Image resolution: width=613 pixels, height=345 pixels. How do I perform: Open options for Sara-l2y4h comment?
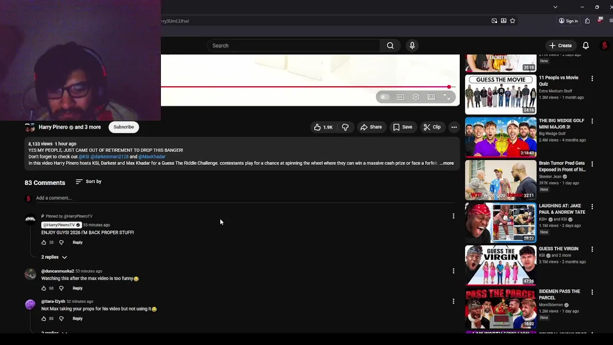(x=453, y=301)
